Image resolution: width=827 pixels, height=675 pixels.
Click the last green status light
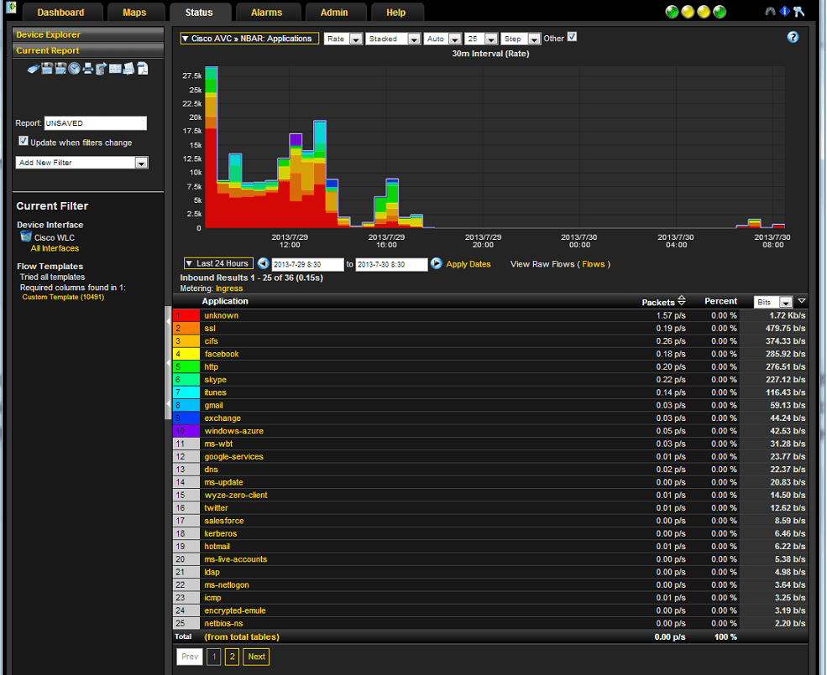tap(720, 12)
